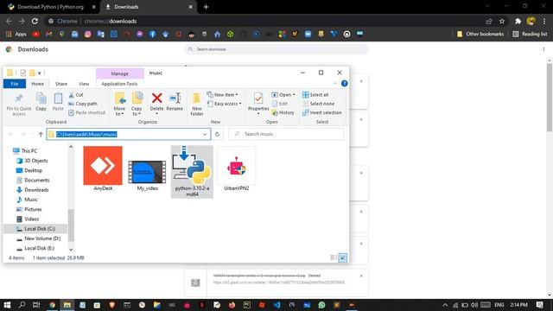Select 3D Objects in navigation pane
This screenshot has height=311, width=553.
(x=32, y=161)
